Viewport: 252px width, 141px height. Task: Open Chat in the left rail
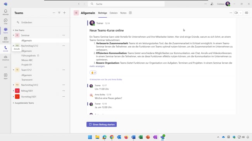[6, 21]
